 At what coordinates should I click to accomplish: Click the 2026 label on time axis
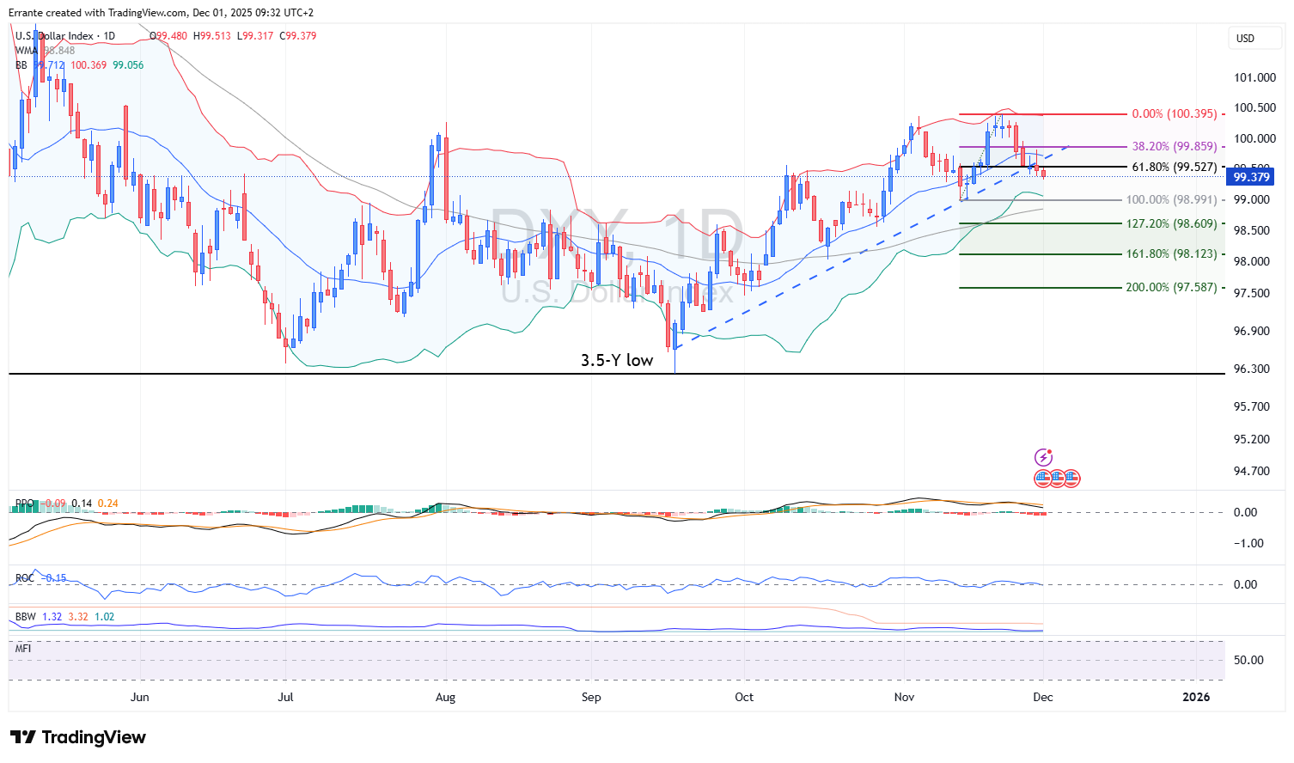click(1195, 697)
